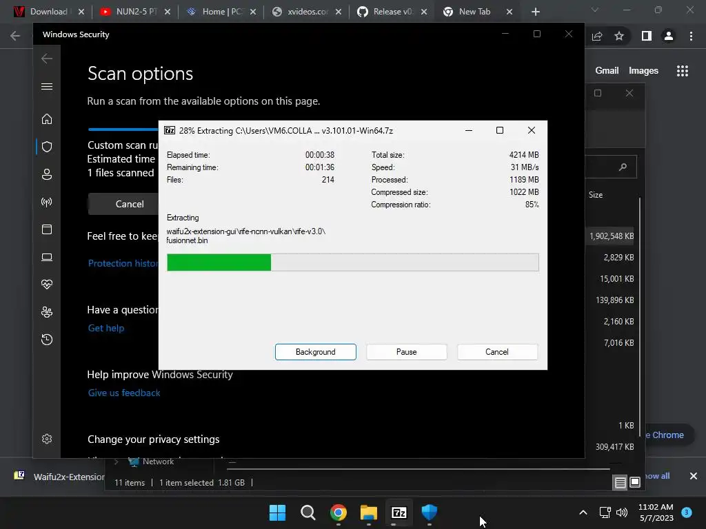Image resolution: width=706 pixels, height=529 pixels.
Task: Switch to the Release v0 GitHub tab
Action: [x=392, y=12]
